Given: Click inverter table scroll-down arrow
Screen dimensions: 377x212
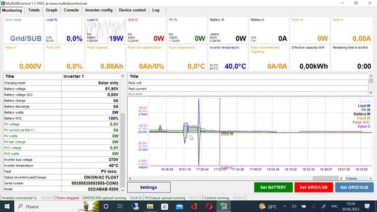Looking at the screenshot, I should click(123, 190).
